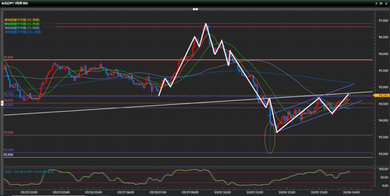Maximize the chart window
Screen dimensions: 390x196
coord(381,3)
